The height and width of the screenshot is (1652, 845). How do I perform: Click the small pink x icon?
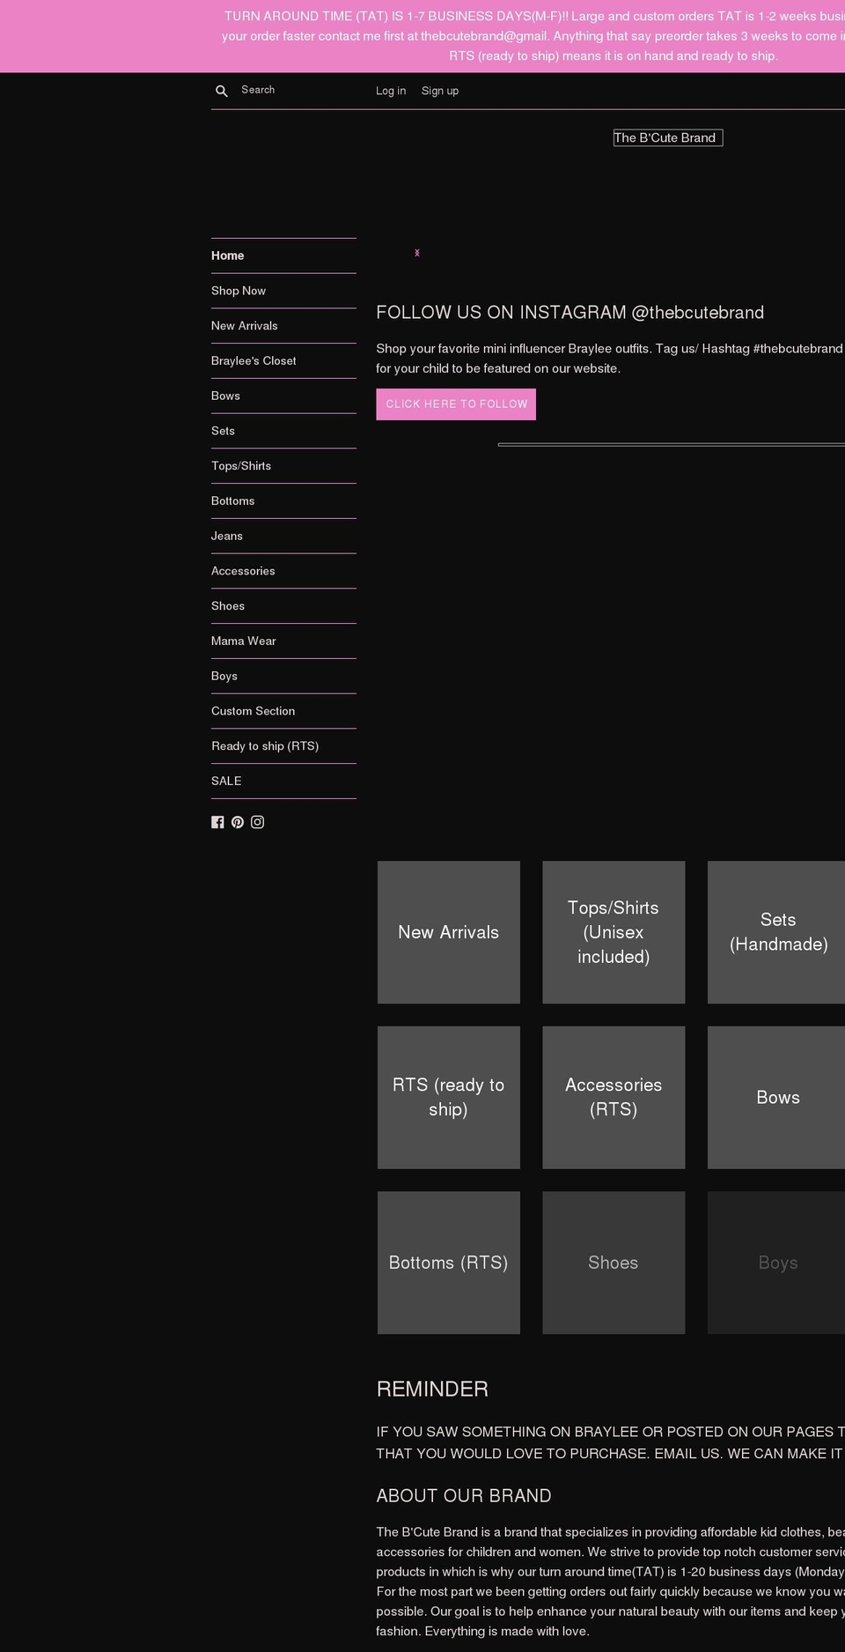[417, 253]
